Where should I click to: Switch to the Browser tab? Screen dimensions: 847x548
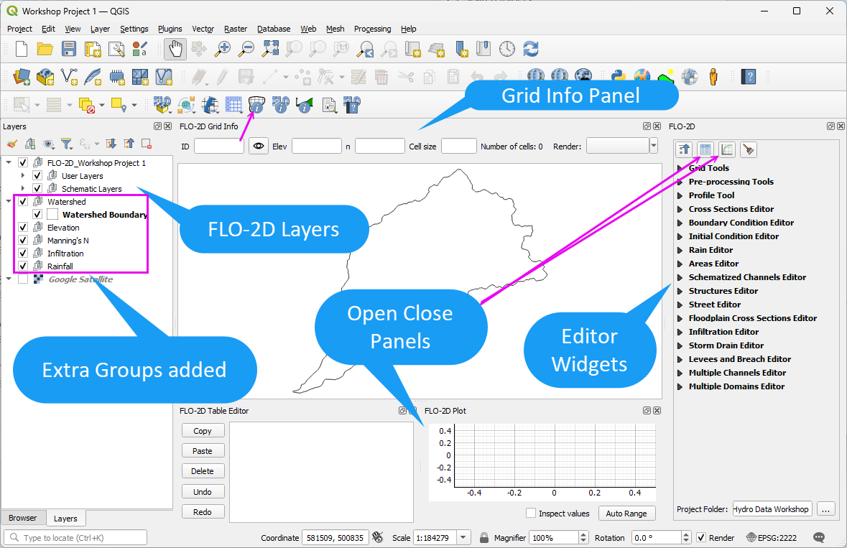pos(23,518)
